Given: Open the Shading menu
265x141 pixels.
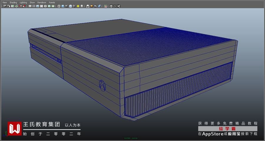Looking at the screenshot, I should 13,3.
